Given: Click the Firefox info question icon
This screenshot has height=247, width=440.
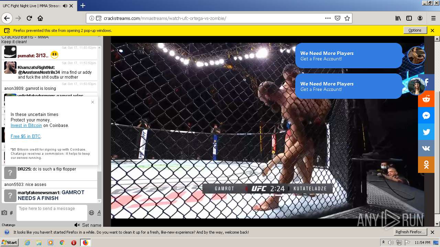Looking at the screenshot, I should pyautogui.click(x=7, y=232).
